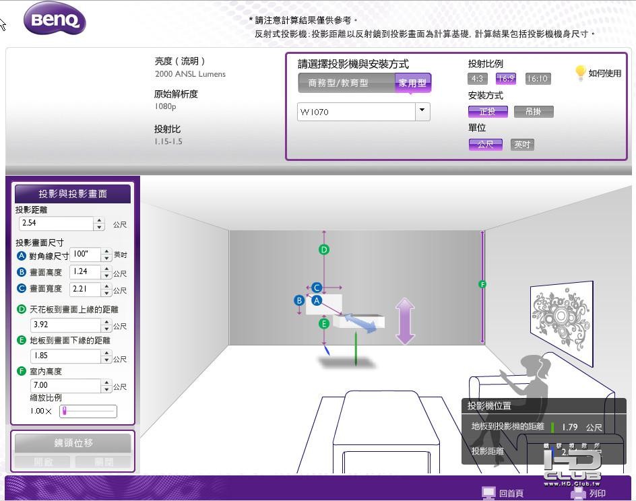Adjust the 投影距離 2.54 stepper arrows
This screenshot has width=636, height=501.
point(99,224)
